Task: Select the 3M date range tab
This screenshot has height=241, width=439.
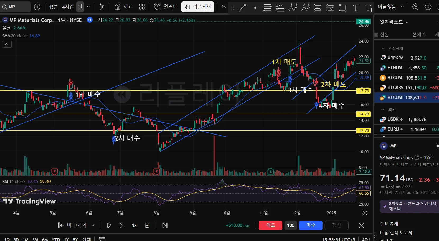Action: (35, 239)
